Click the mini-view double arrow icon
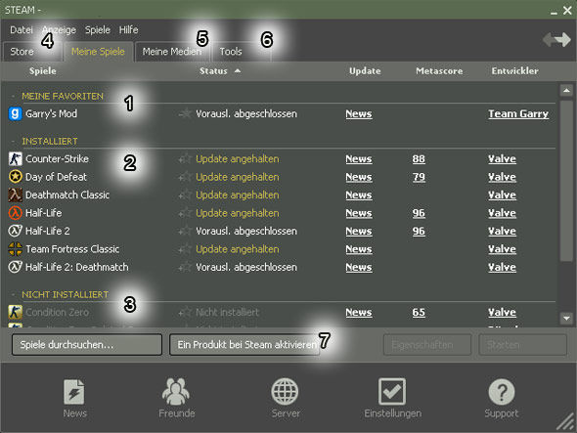This screenshot has width=577, height=433. click(556, 39)
